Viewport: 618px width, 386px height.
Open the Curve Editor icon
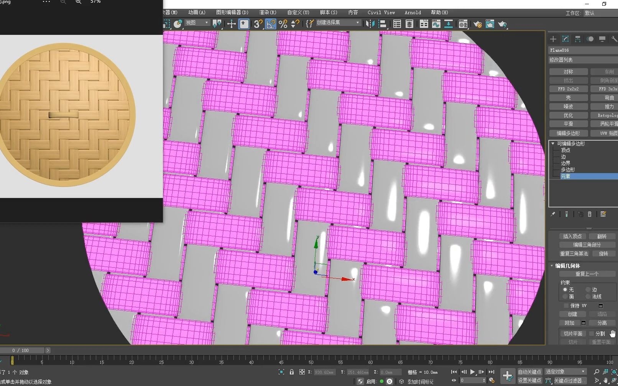(436, 24)
